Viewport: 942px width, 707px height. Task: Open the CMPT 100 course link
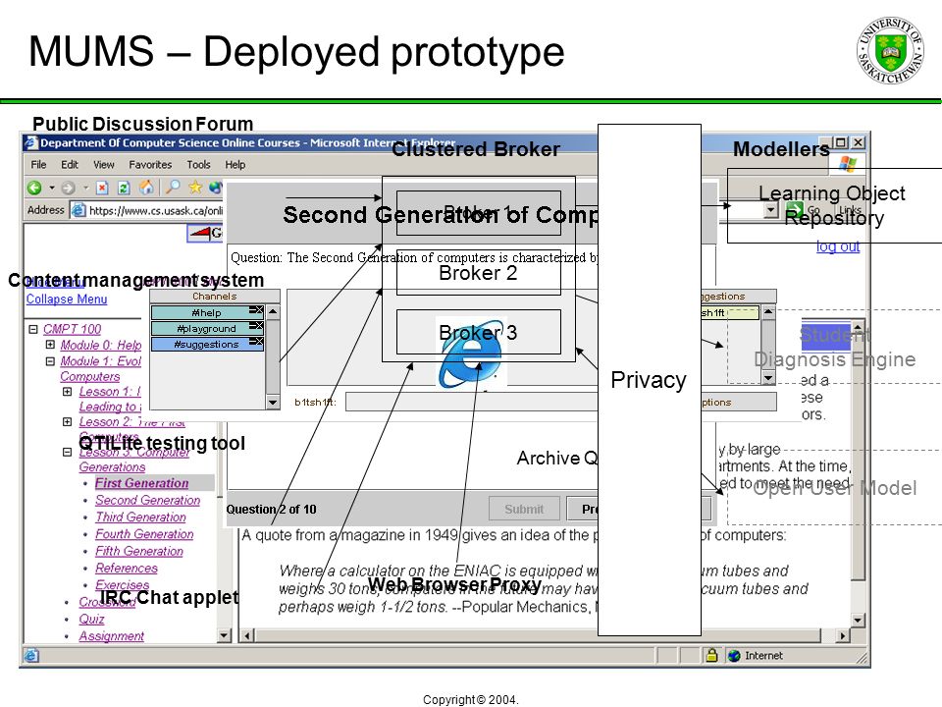click(x=72, y=329)
